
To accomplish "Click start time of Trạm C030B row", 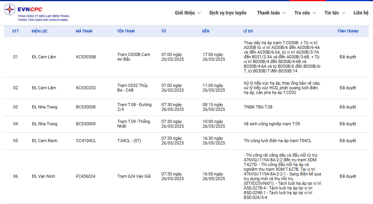I will coord(173,57).
